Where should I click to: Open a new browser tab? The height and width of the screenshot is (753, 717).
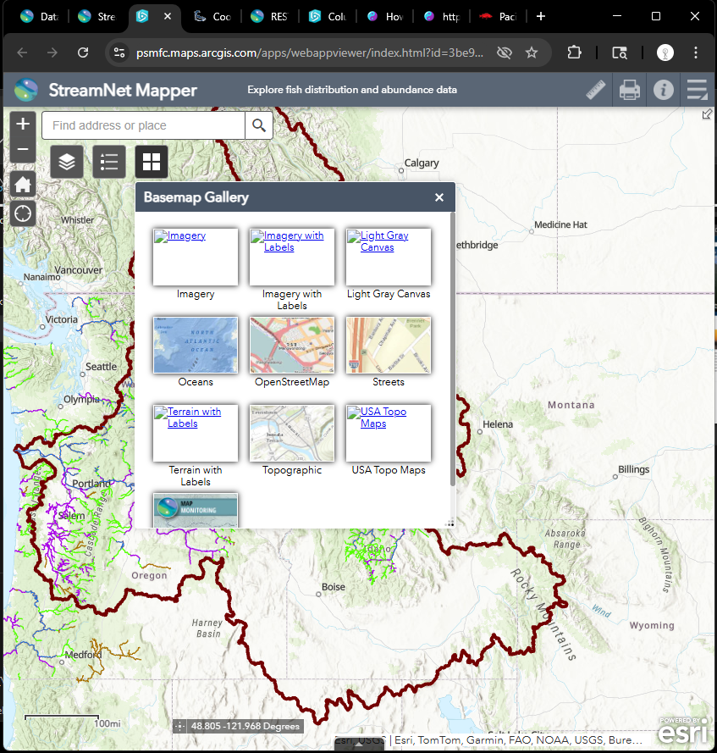click(x=541, y=16)
